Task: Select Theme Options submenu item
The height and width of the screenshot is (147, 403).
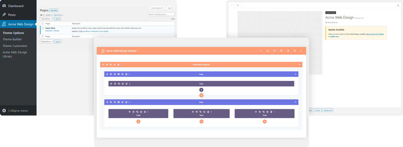Action: coord(13,33)
